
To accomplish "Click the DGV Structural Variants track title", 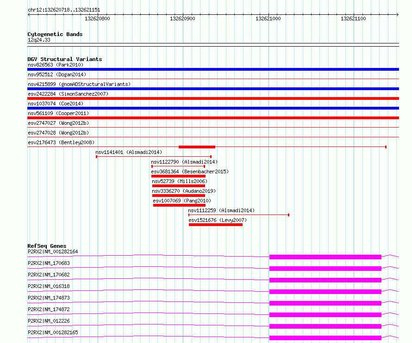I will point(65,59).
